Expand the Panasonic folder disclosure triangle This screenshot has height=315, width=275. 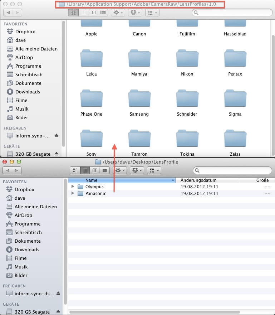[x=73, y=193]
